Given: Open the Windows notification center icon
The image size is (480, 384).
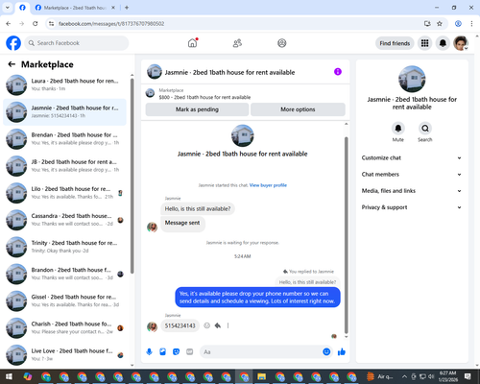Looking at the screenshot, I should click(x=468, y=376).
